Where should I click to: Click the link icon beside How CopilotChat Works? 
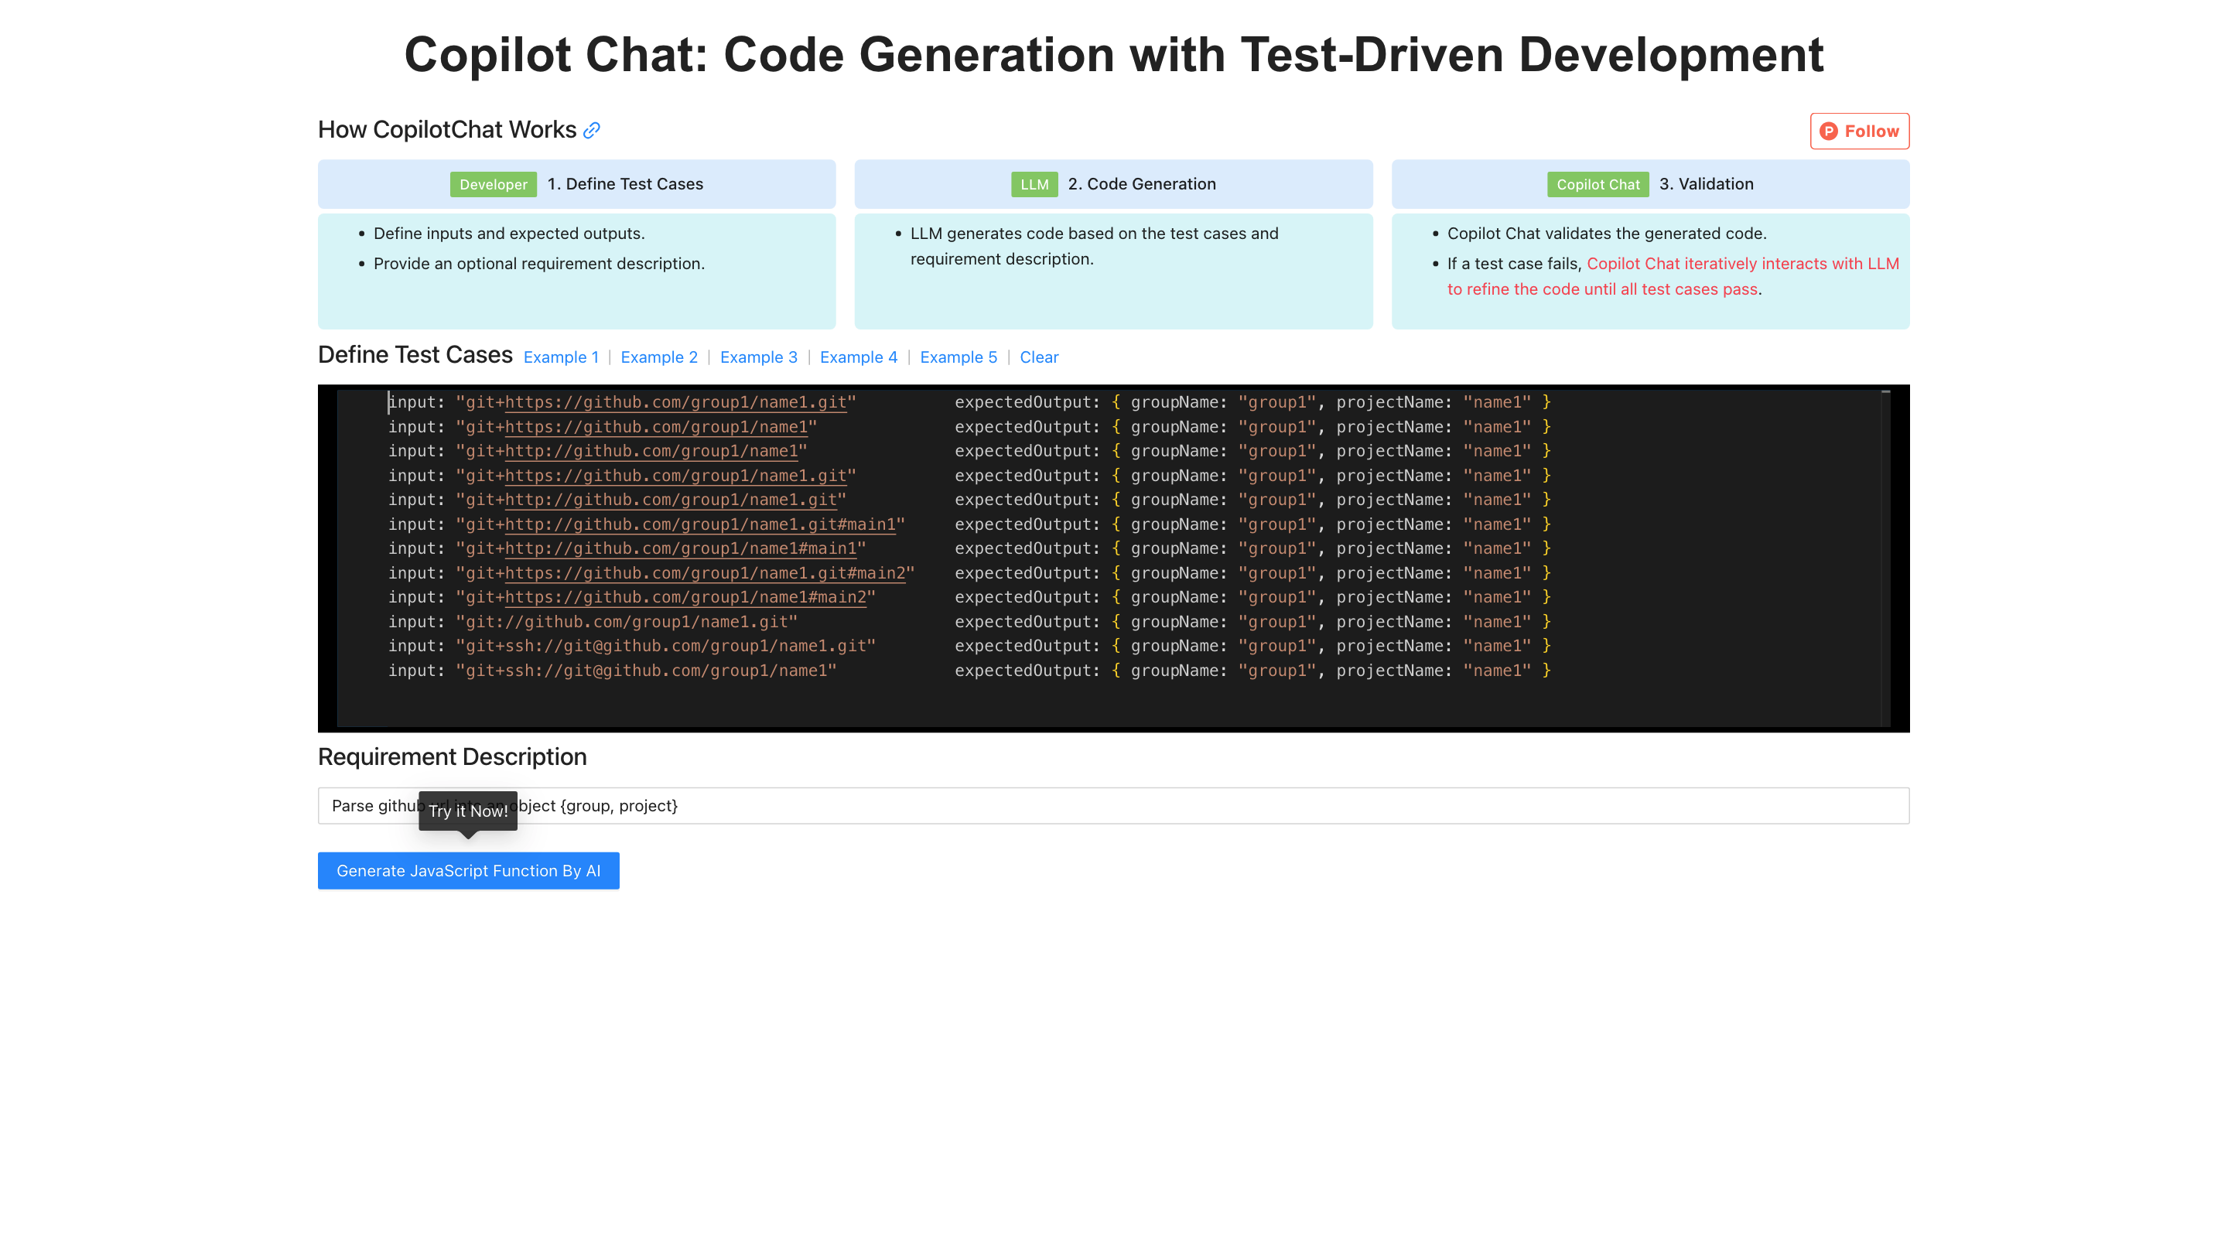pos(592,131)
